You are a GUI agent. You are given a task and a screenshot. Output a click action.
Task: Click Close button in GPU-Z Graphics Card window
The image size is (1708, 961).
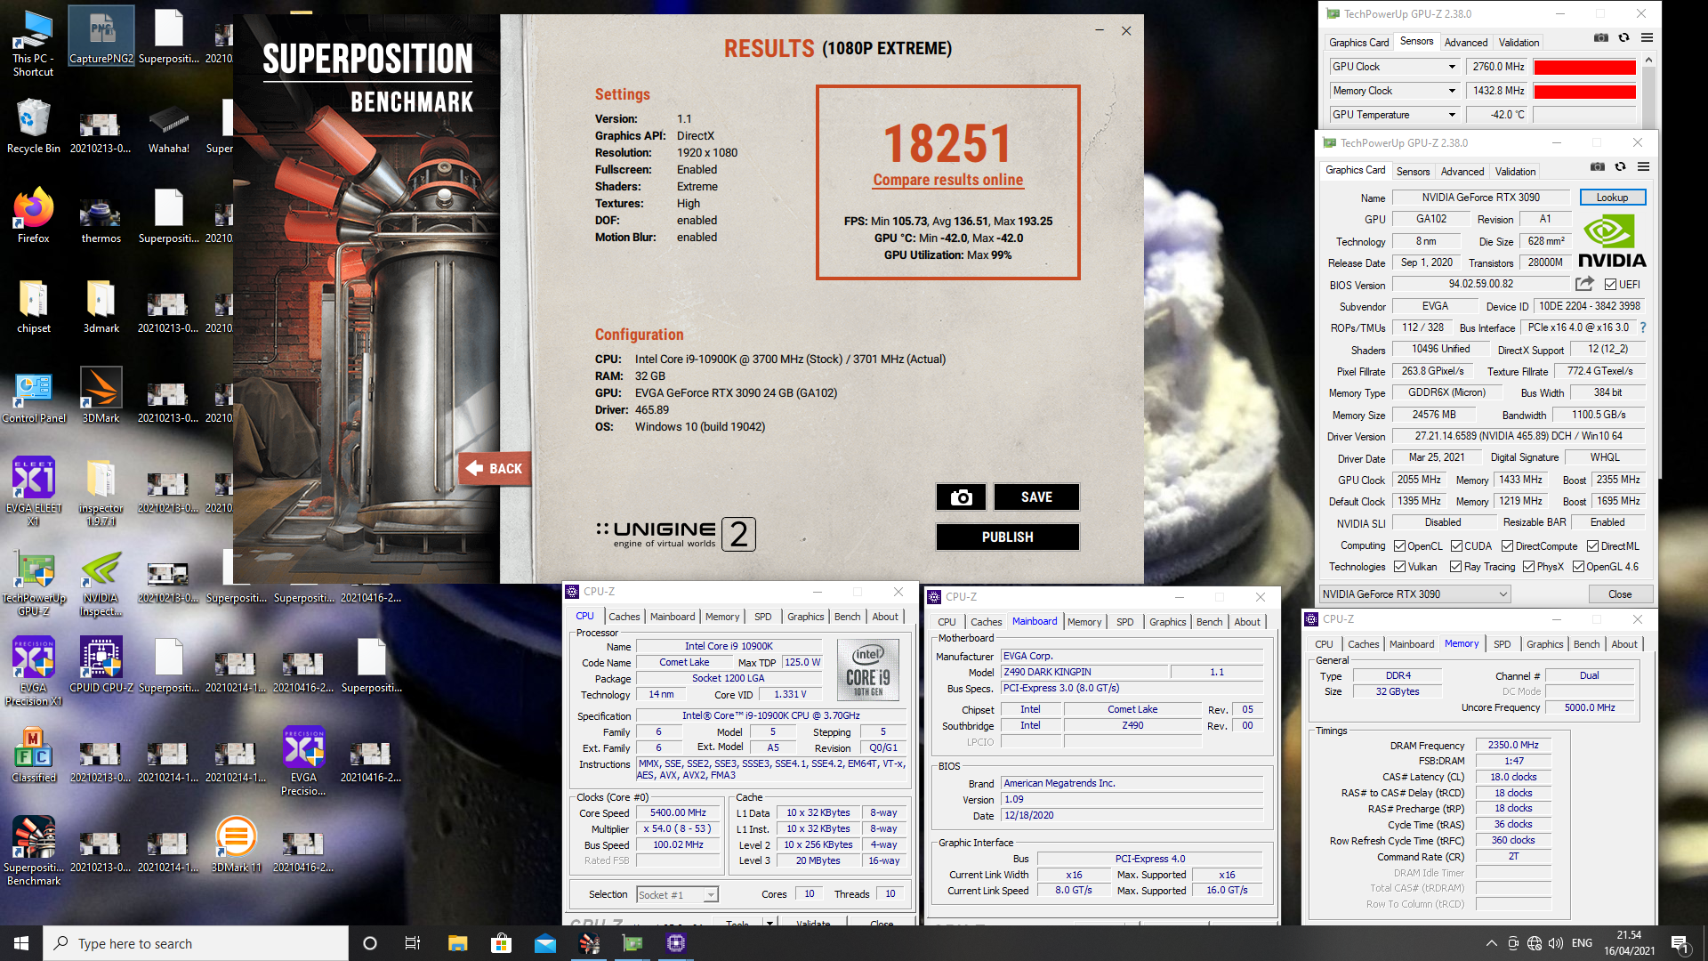point(1619,594)
